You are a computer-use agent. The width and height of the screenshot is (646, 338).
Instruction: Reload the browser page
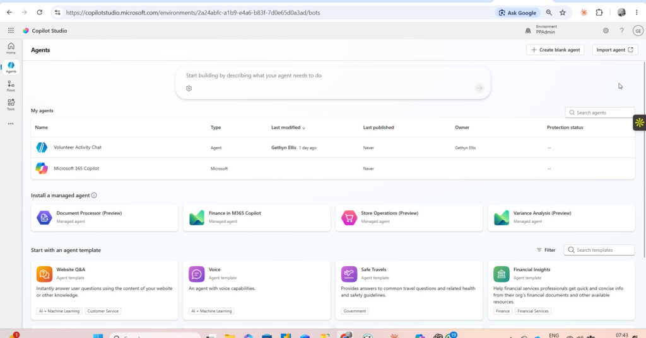(40, 13)
